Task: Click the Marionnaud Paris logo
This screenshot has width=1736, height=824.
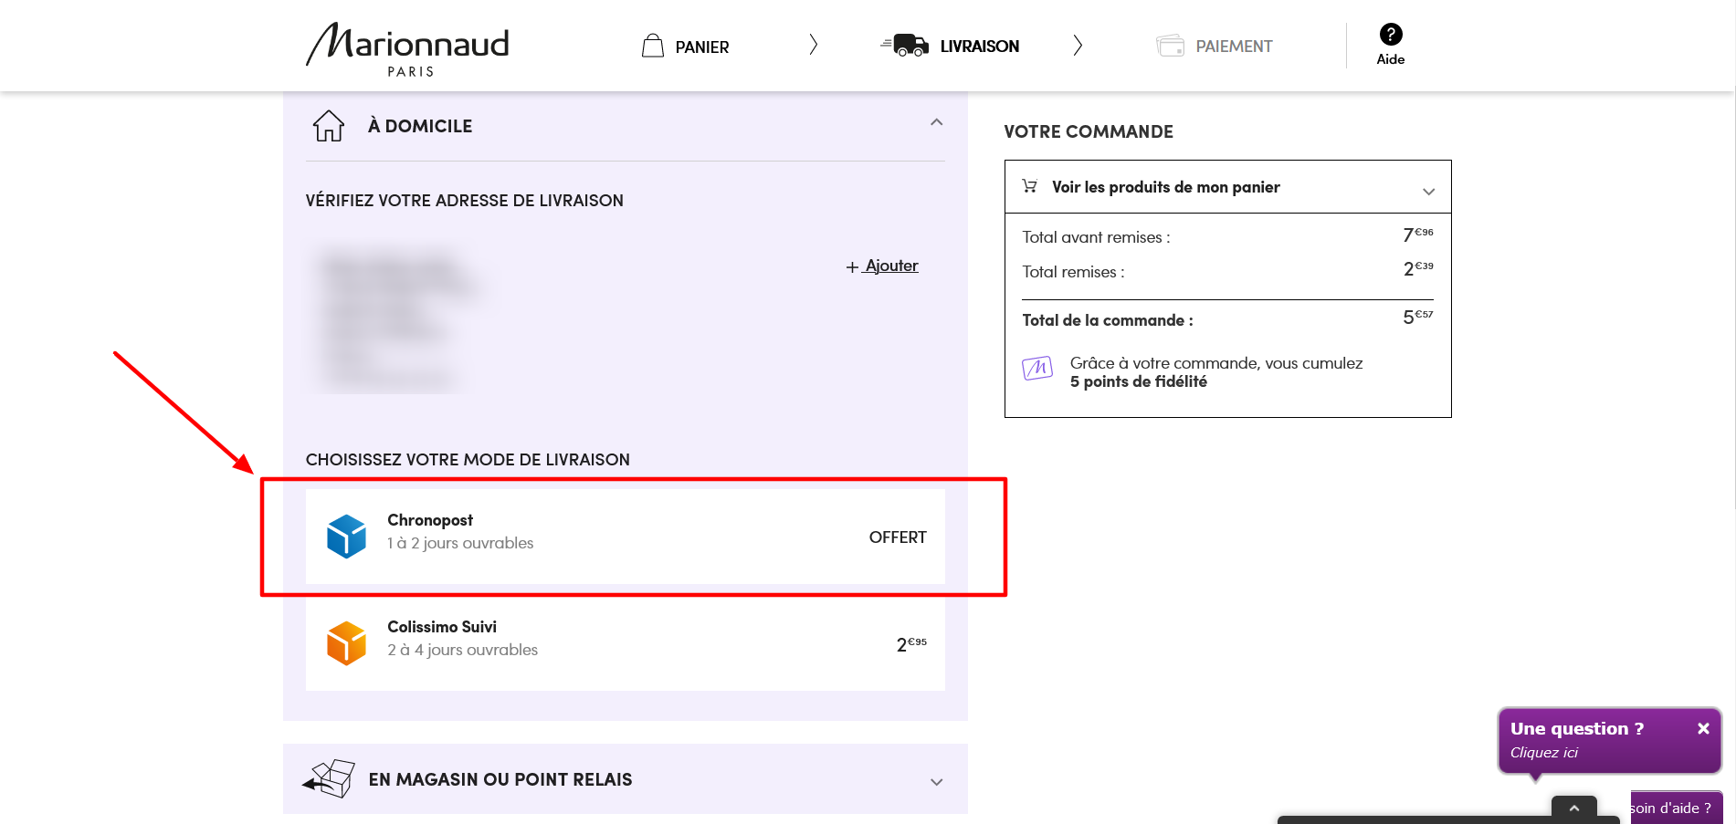Action: tap(407, 49)
